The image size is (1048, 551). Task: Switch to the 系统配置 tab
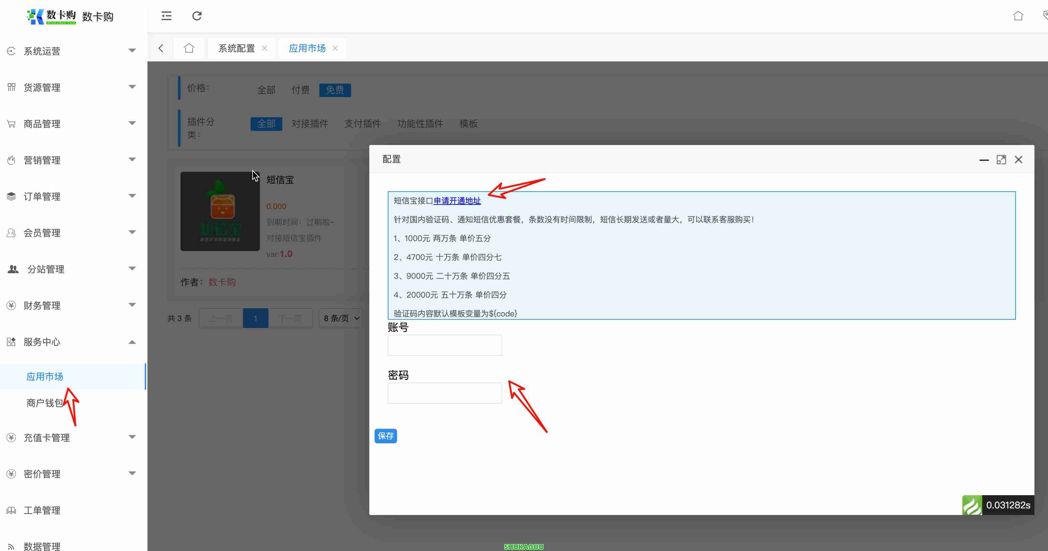click(x=236, y=48)
